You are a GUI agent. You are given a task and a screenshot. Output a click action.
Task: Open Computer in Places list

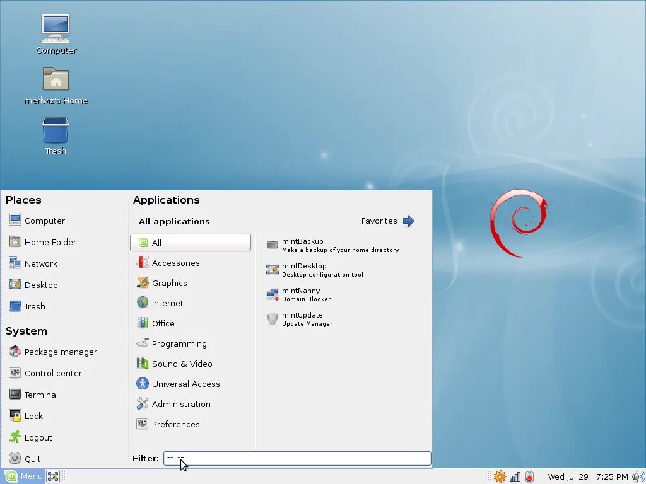click(37, 221)
